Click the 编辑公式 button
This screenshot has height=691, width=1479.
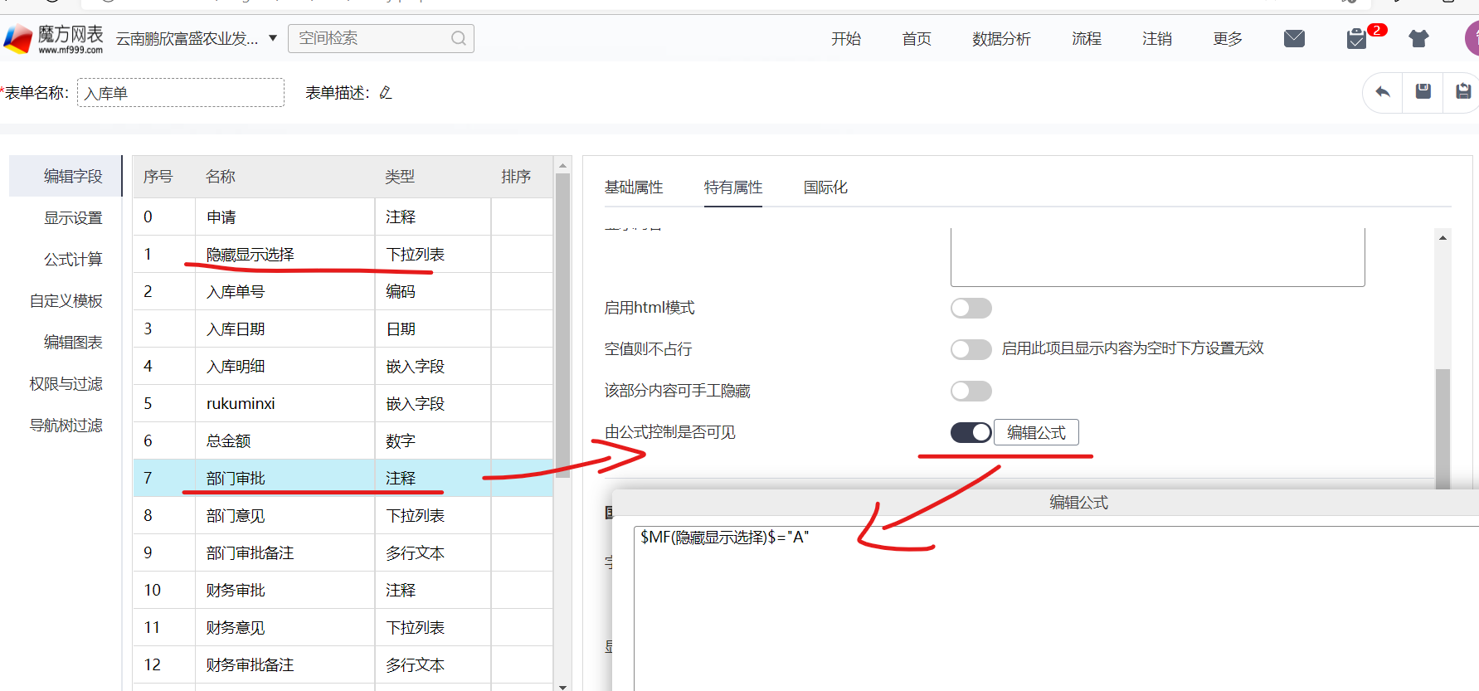pos(1036,432)
